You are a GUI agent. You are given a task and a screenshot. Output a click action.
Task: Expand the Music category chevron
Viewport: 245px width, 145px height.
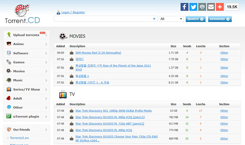coord(46,80)
